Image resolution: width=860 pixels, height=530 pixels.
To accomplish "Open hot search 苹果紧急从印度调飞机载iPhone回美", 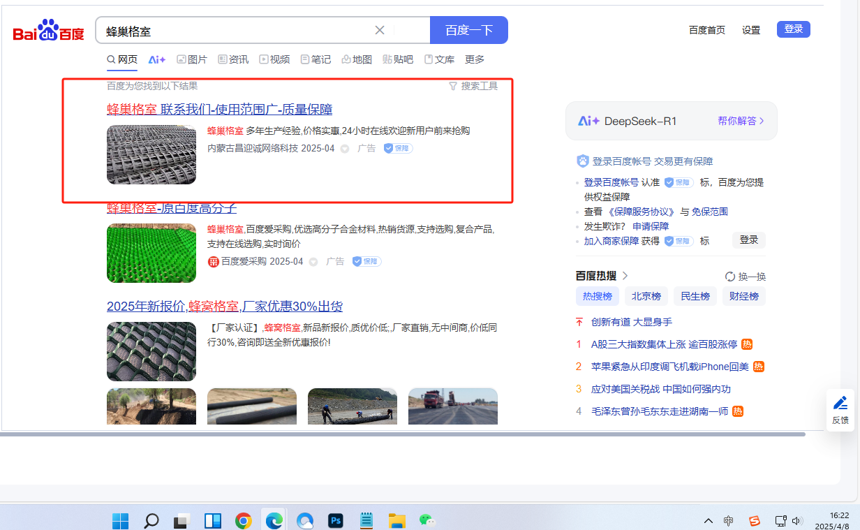I will (670, 367).
